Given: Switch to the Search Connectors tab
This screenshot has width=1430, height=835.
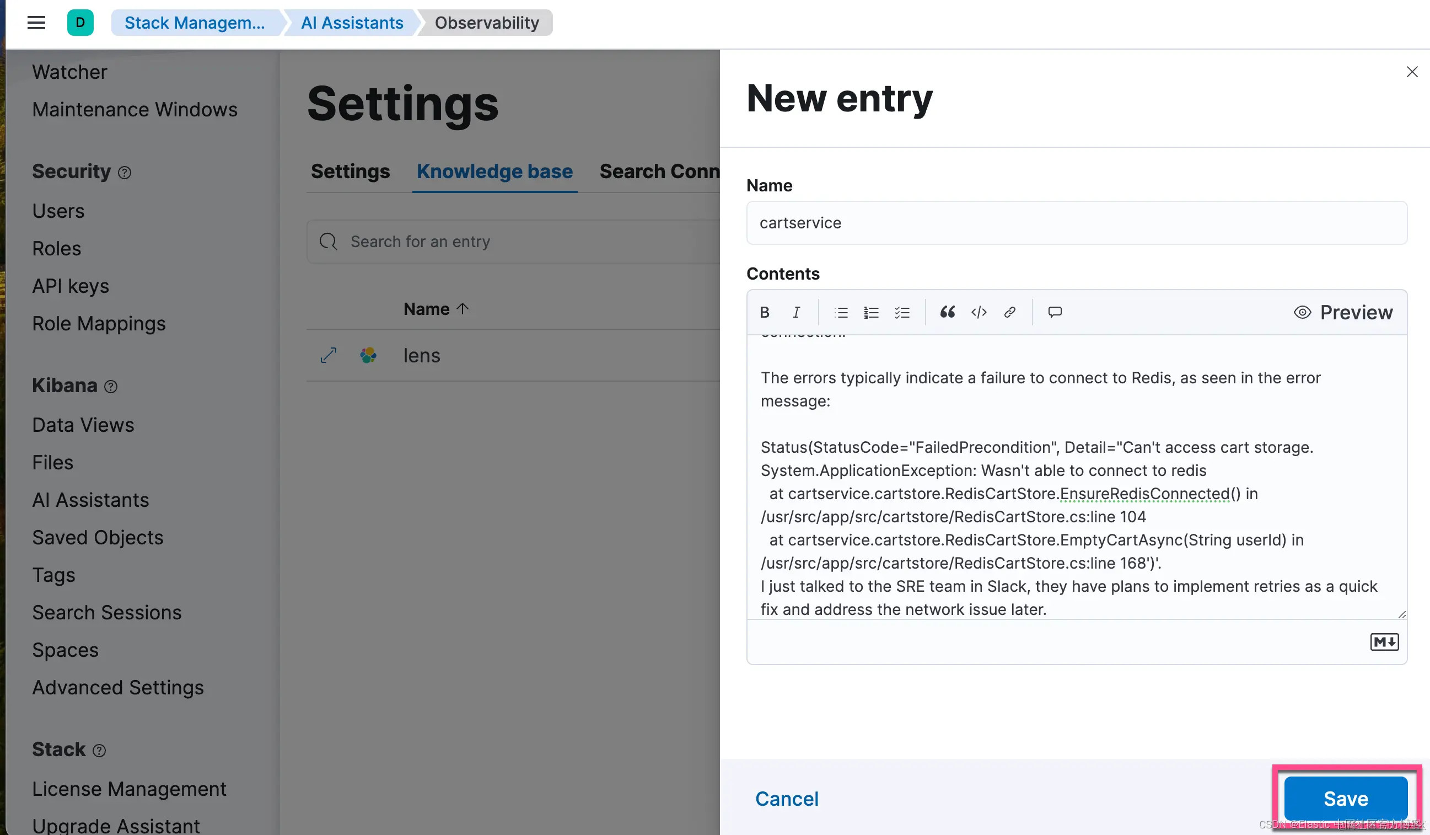Looking at the screenshot, I should click(x=659, y=172).
